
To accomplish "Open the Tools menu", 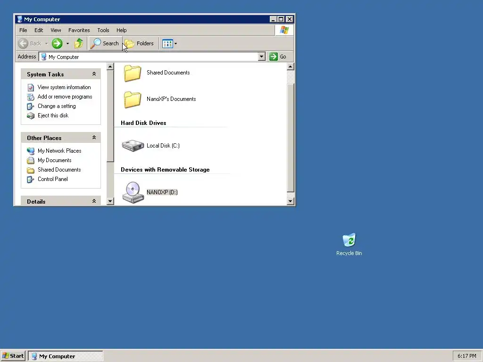I will point(103,30).
